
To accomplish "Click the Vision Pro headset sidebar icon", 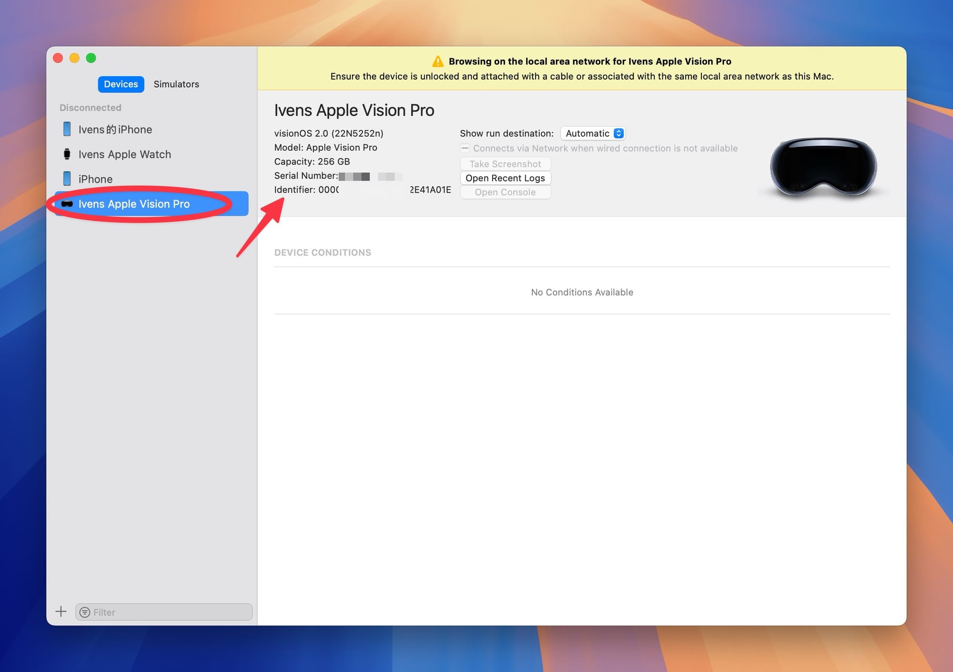I will [x=67, y=204].
